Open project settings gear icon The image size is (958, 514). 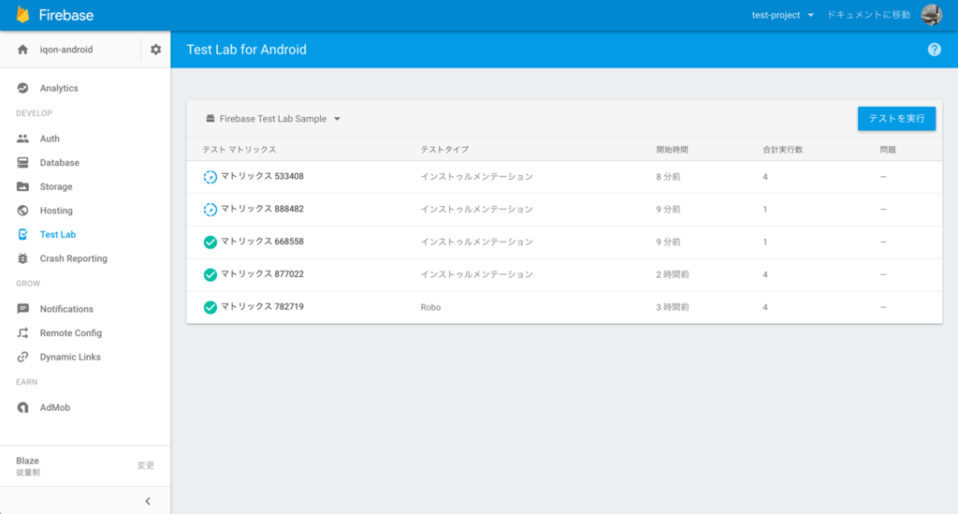(156, 50)
